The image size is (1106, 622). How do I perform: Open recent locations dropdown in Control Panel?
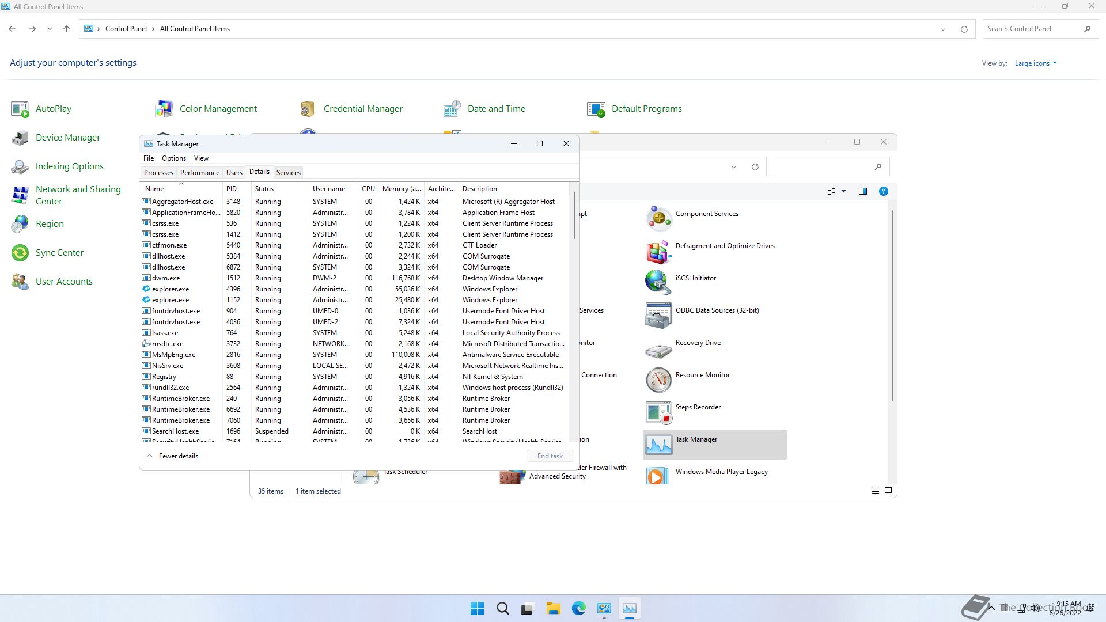tap(50, 29)
